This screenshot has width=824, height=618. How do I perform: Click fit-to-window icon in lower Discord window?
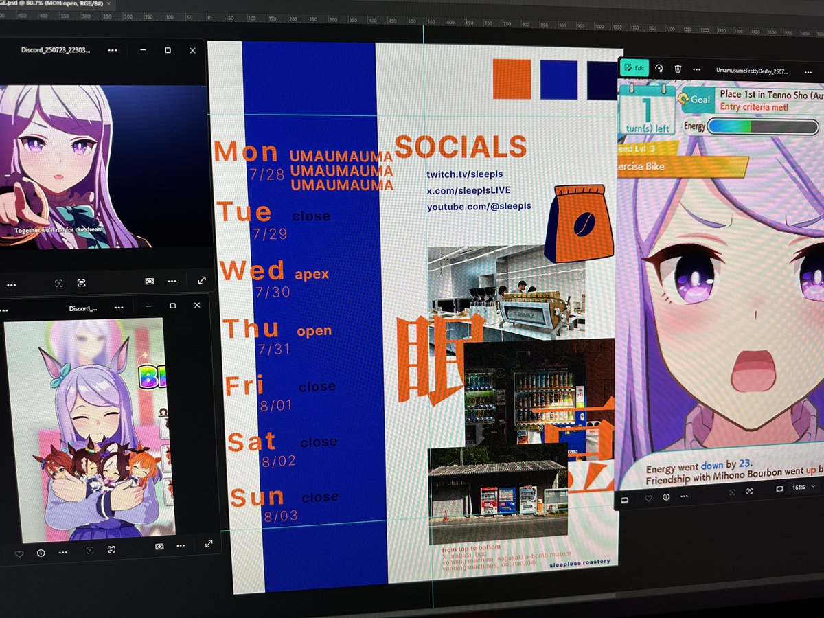pos(159,547)
